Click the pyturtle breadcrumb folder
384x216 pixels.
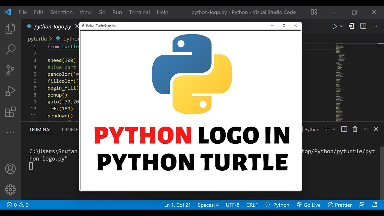(x=37, y=39)
